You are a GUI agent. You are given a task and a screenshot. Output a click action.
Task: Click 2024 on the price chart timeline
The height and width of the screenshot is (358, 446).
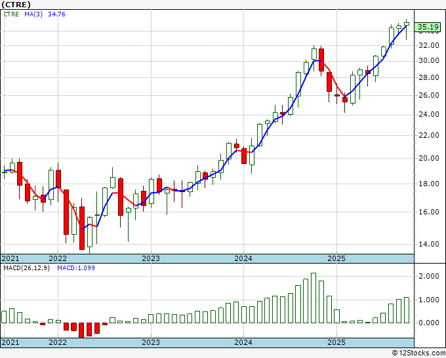(243, 258)
